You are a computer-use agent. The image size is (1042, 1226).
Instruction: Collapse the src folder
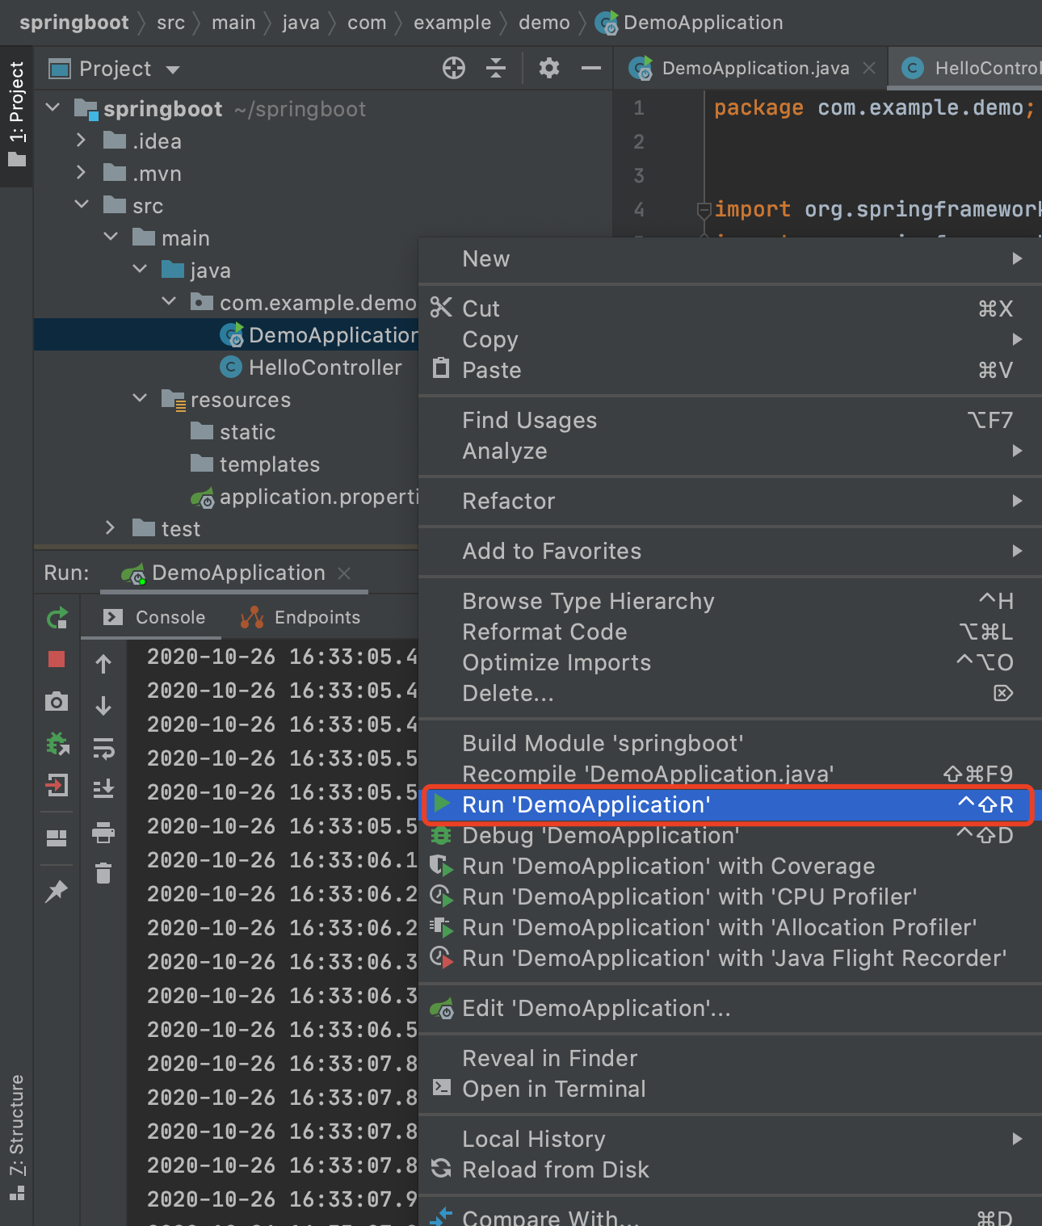tap(82, 205)
